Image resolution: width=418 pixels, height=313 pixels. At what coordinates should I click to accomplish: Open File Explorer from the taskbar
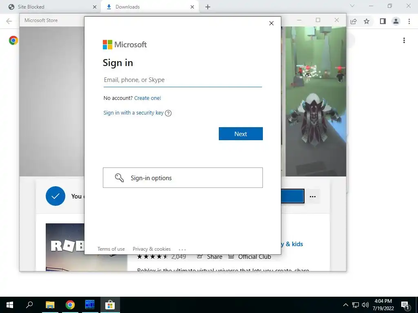50,305
